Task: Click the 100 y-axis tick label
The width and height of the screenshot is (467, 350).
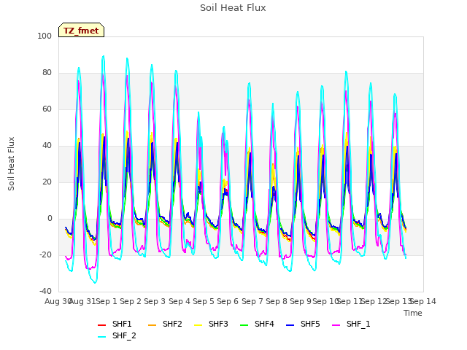Action: click(45, 36)
